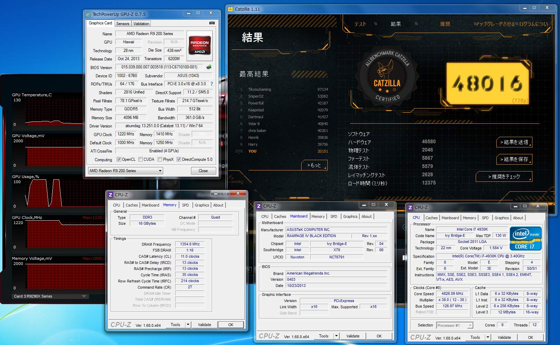The width and height of the screenshot is (560, 345).
Task: Click the 48016 score display in Catzilla
Action: point(487,84)
